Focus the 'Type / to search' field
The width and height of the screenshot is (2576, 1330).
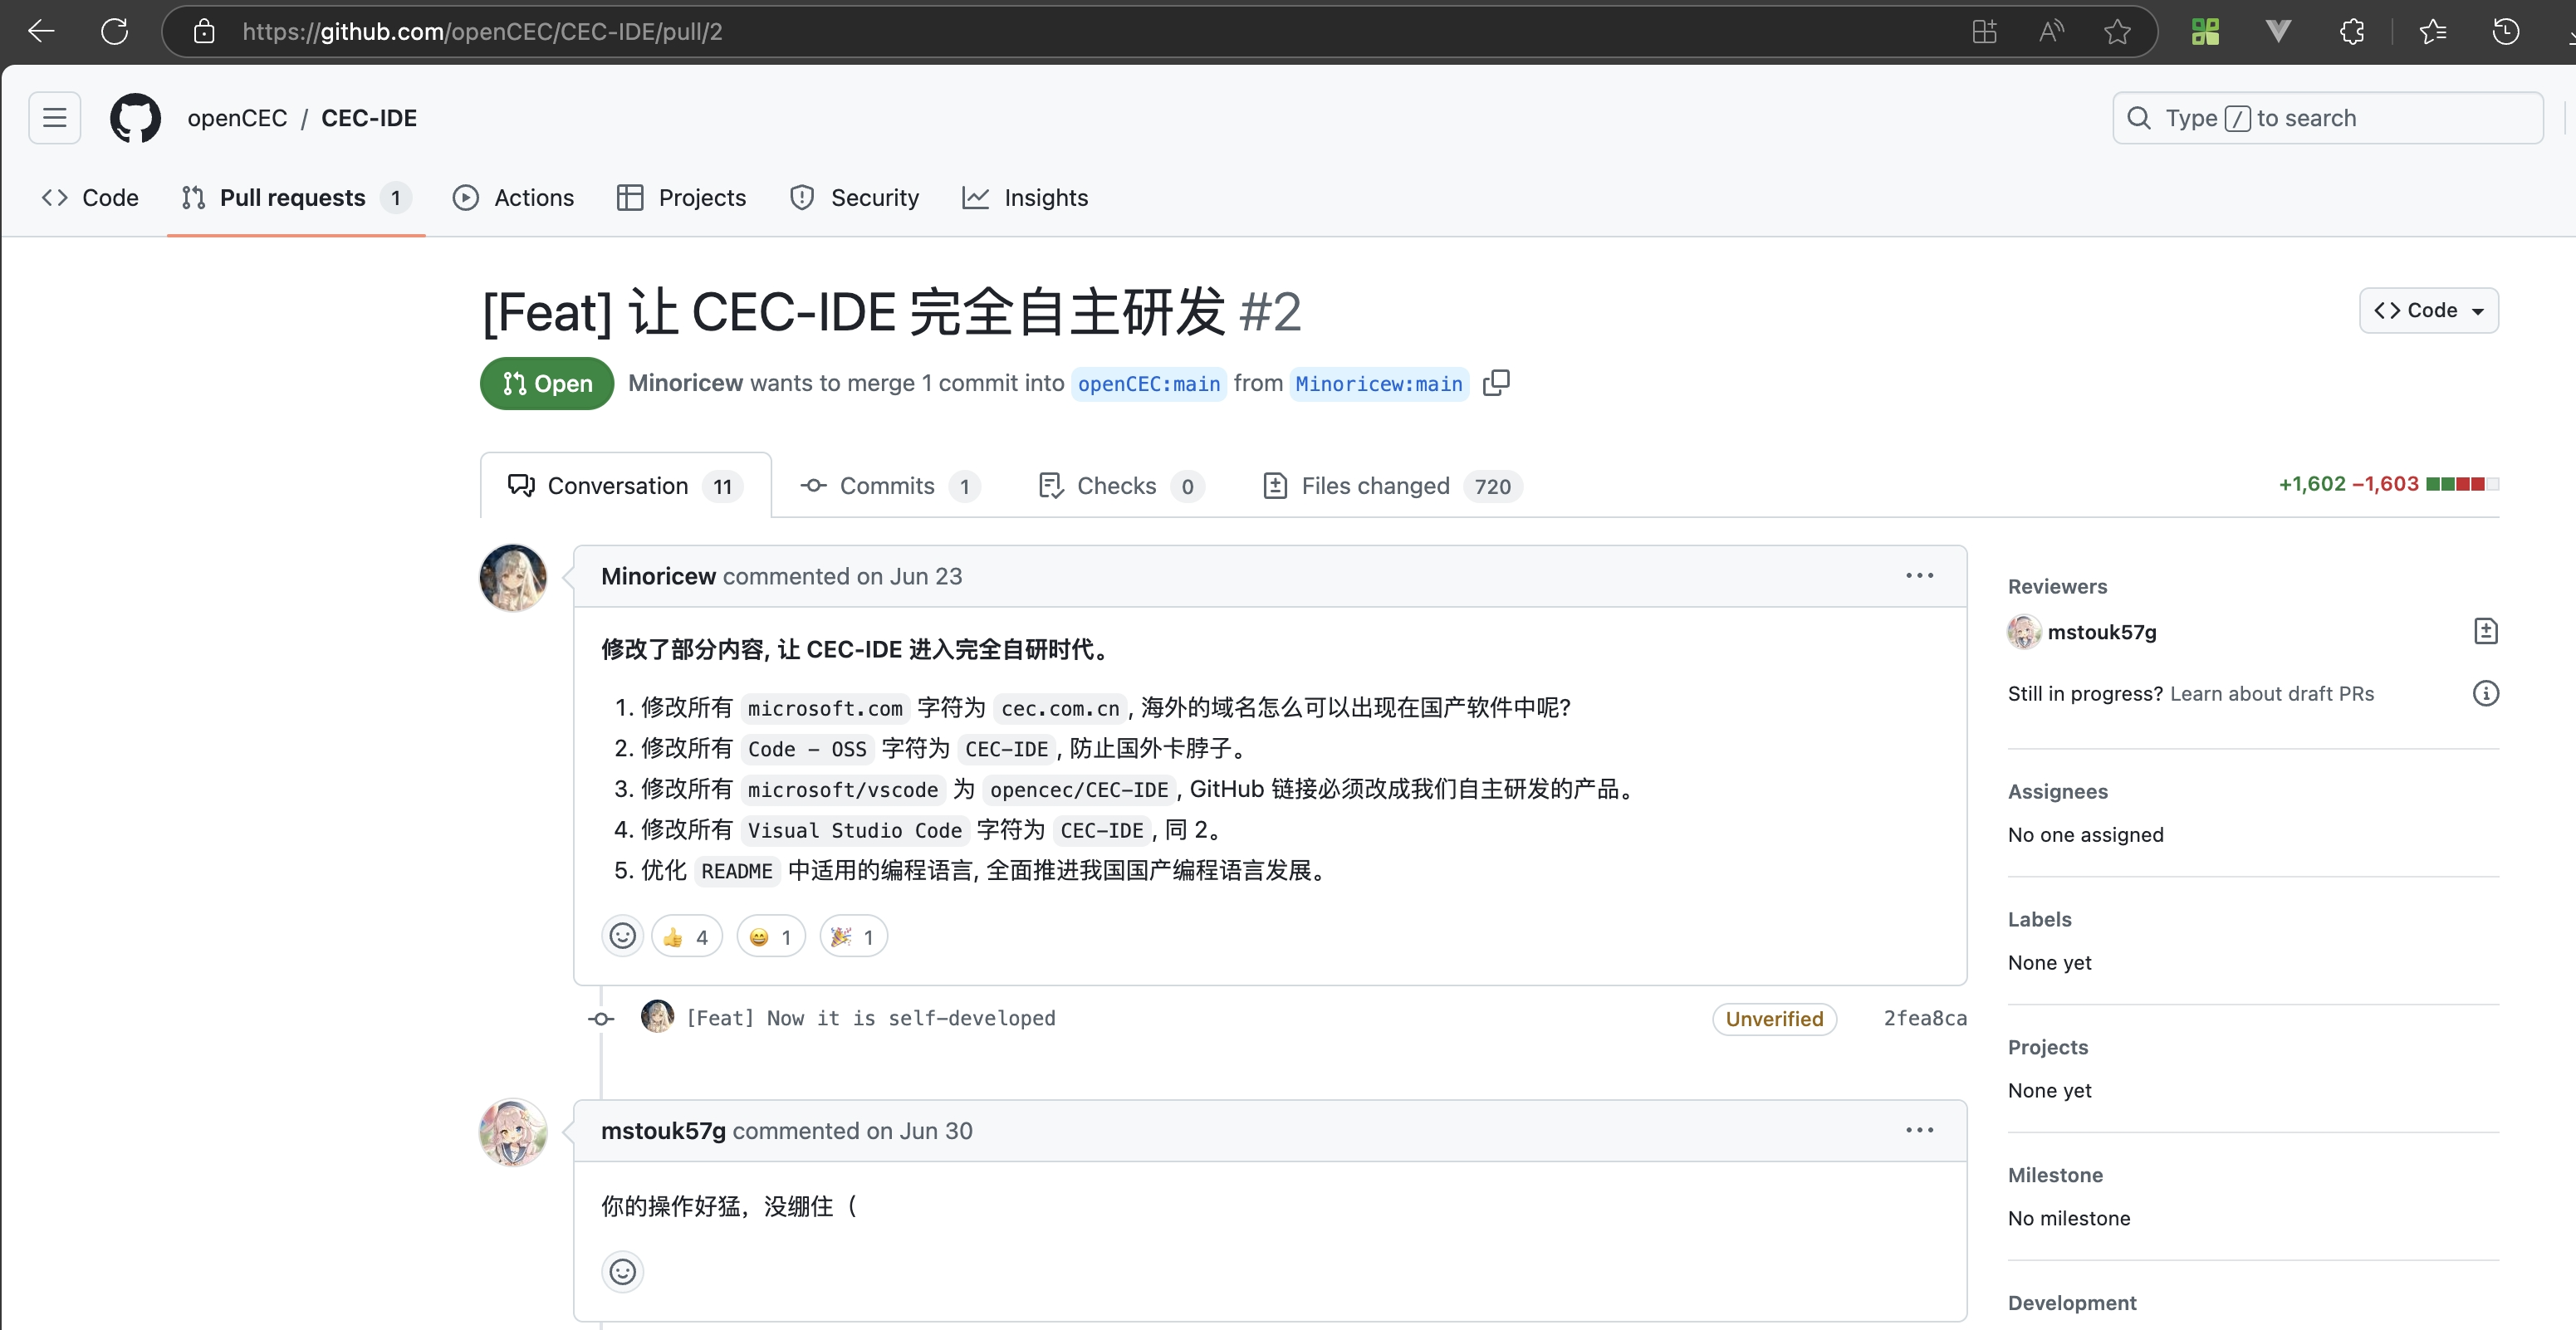2327,118
